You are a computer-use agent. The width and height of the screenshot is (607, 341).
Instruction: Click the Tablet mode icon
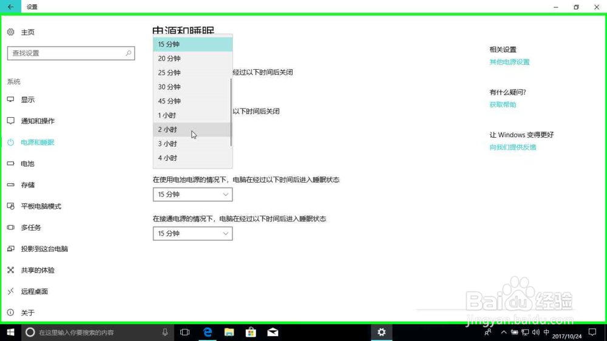coord(11,206)
